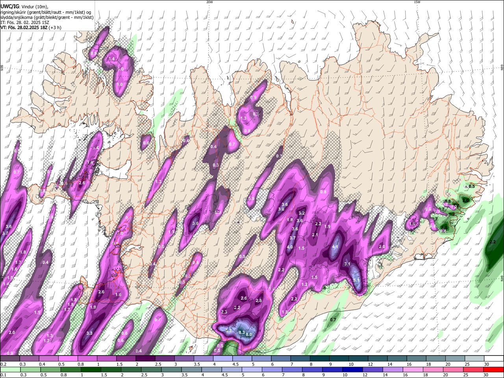Viewport: 504px width, 378px height.
Task: Click the 4.1 precipitation value
Action: click(335, 247)
